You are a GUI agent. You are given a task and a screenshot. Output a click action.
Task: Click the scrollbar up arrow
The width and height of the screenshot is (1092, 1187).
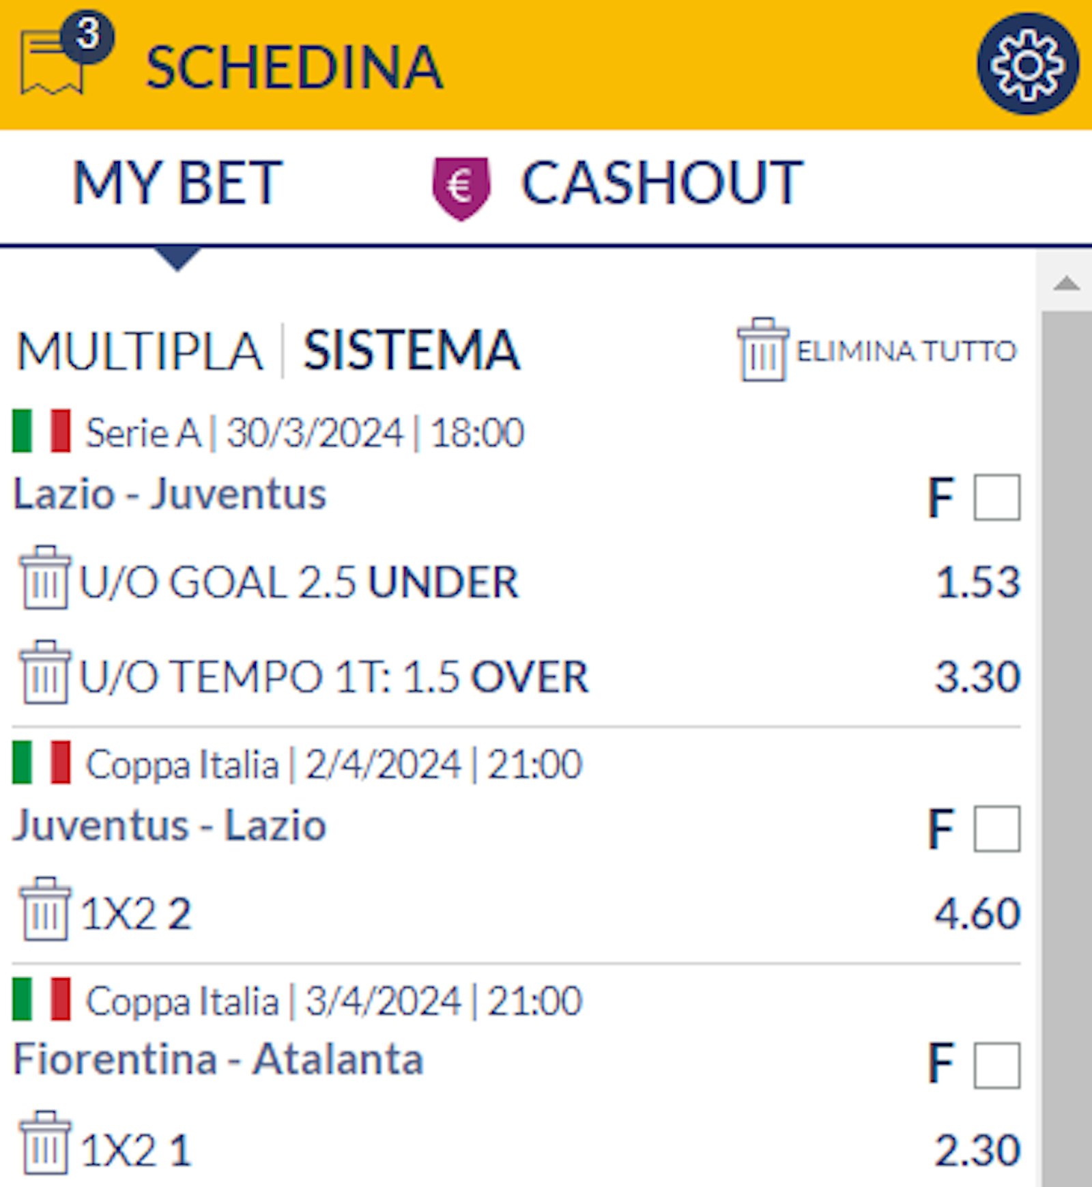[x=1066, y=283]
